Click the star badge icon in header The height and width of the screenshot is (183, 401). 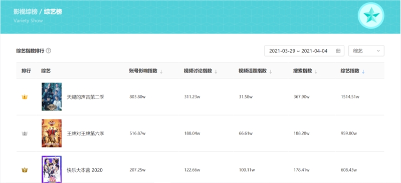coord(371,15)
